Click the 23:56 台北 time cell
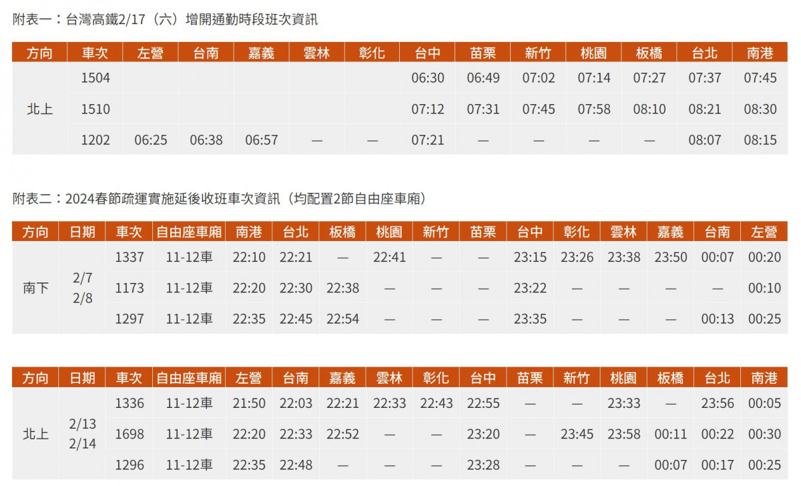 click(x=718, y=403)
